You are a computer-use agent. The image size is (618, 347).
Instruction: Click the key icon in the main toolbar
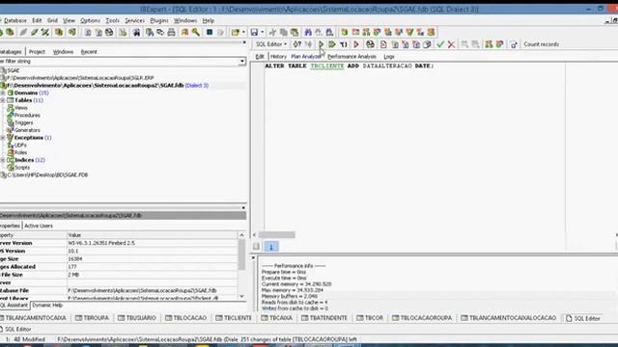point(195,32)
